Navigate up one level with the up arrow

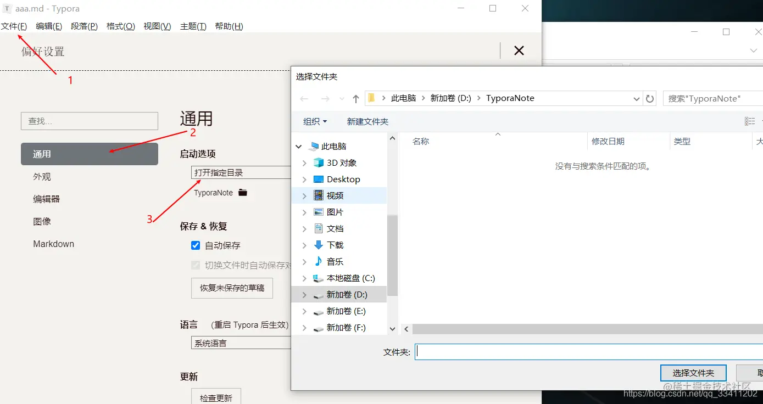click(x=355, y=98)
